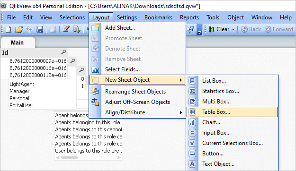Screen dimensions: 296x171
Task: Click the Quick Export toolbar icon
Action: click(x=77, y=29)
